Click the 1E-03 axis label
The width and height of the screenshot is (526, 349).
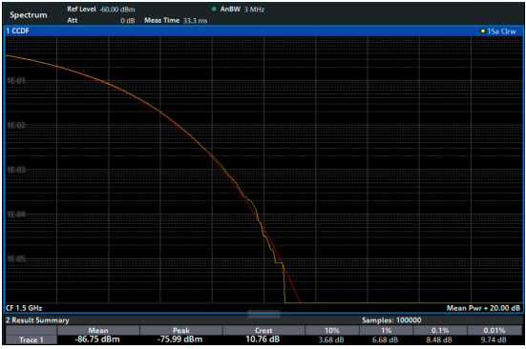(16, 170)
